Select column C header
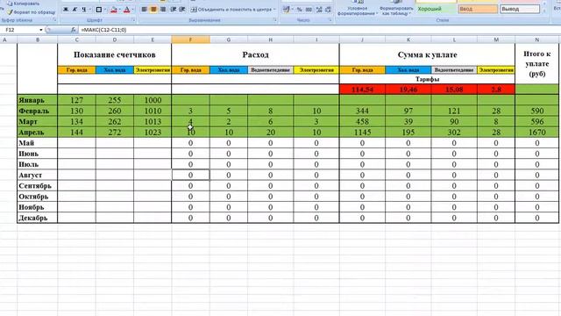This screenshot has height=316, width=561. click(x=76, y=39)
